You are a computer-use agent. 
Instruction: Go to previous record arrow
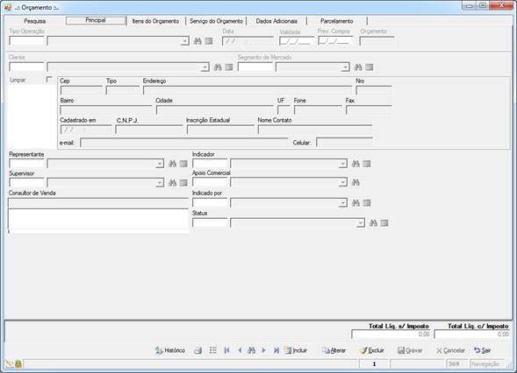[240, 350]
